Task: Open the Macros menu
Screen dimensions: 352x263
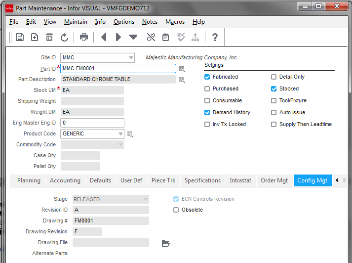Action: 175,22
